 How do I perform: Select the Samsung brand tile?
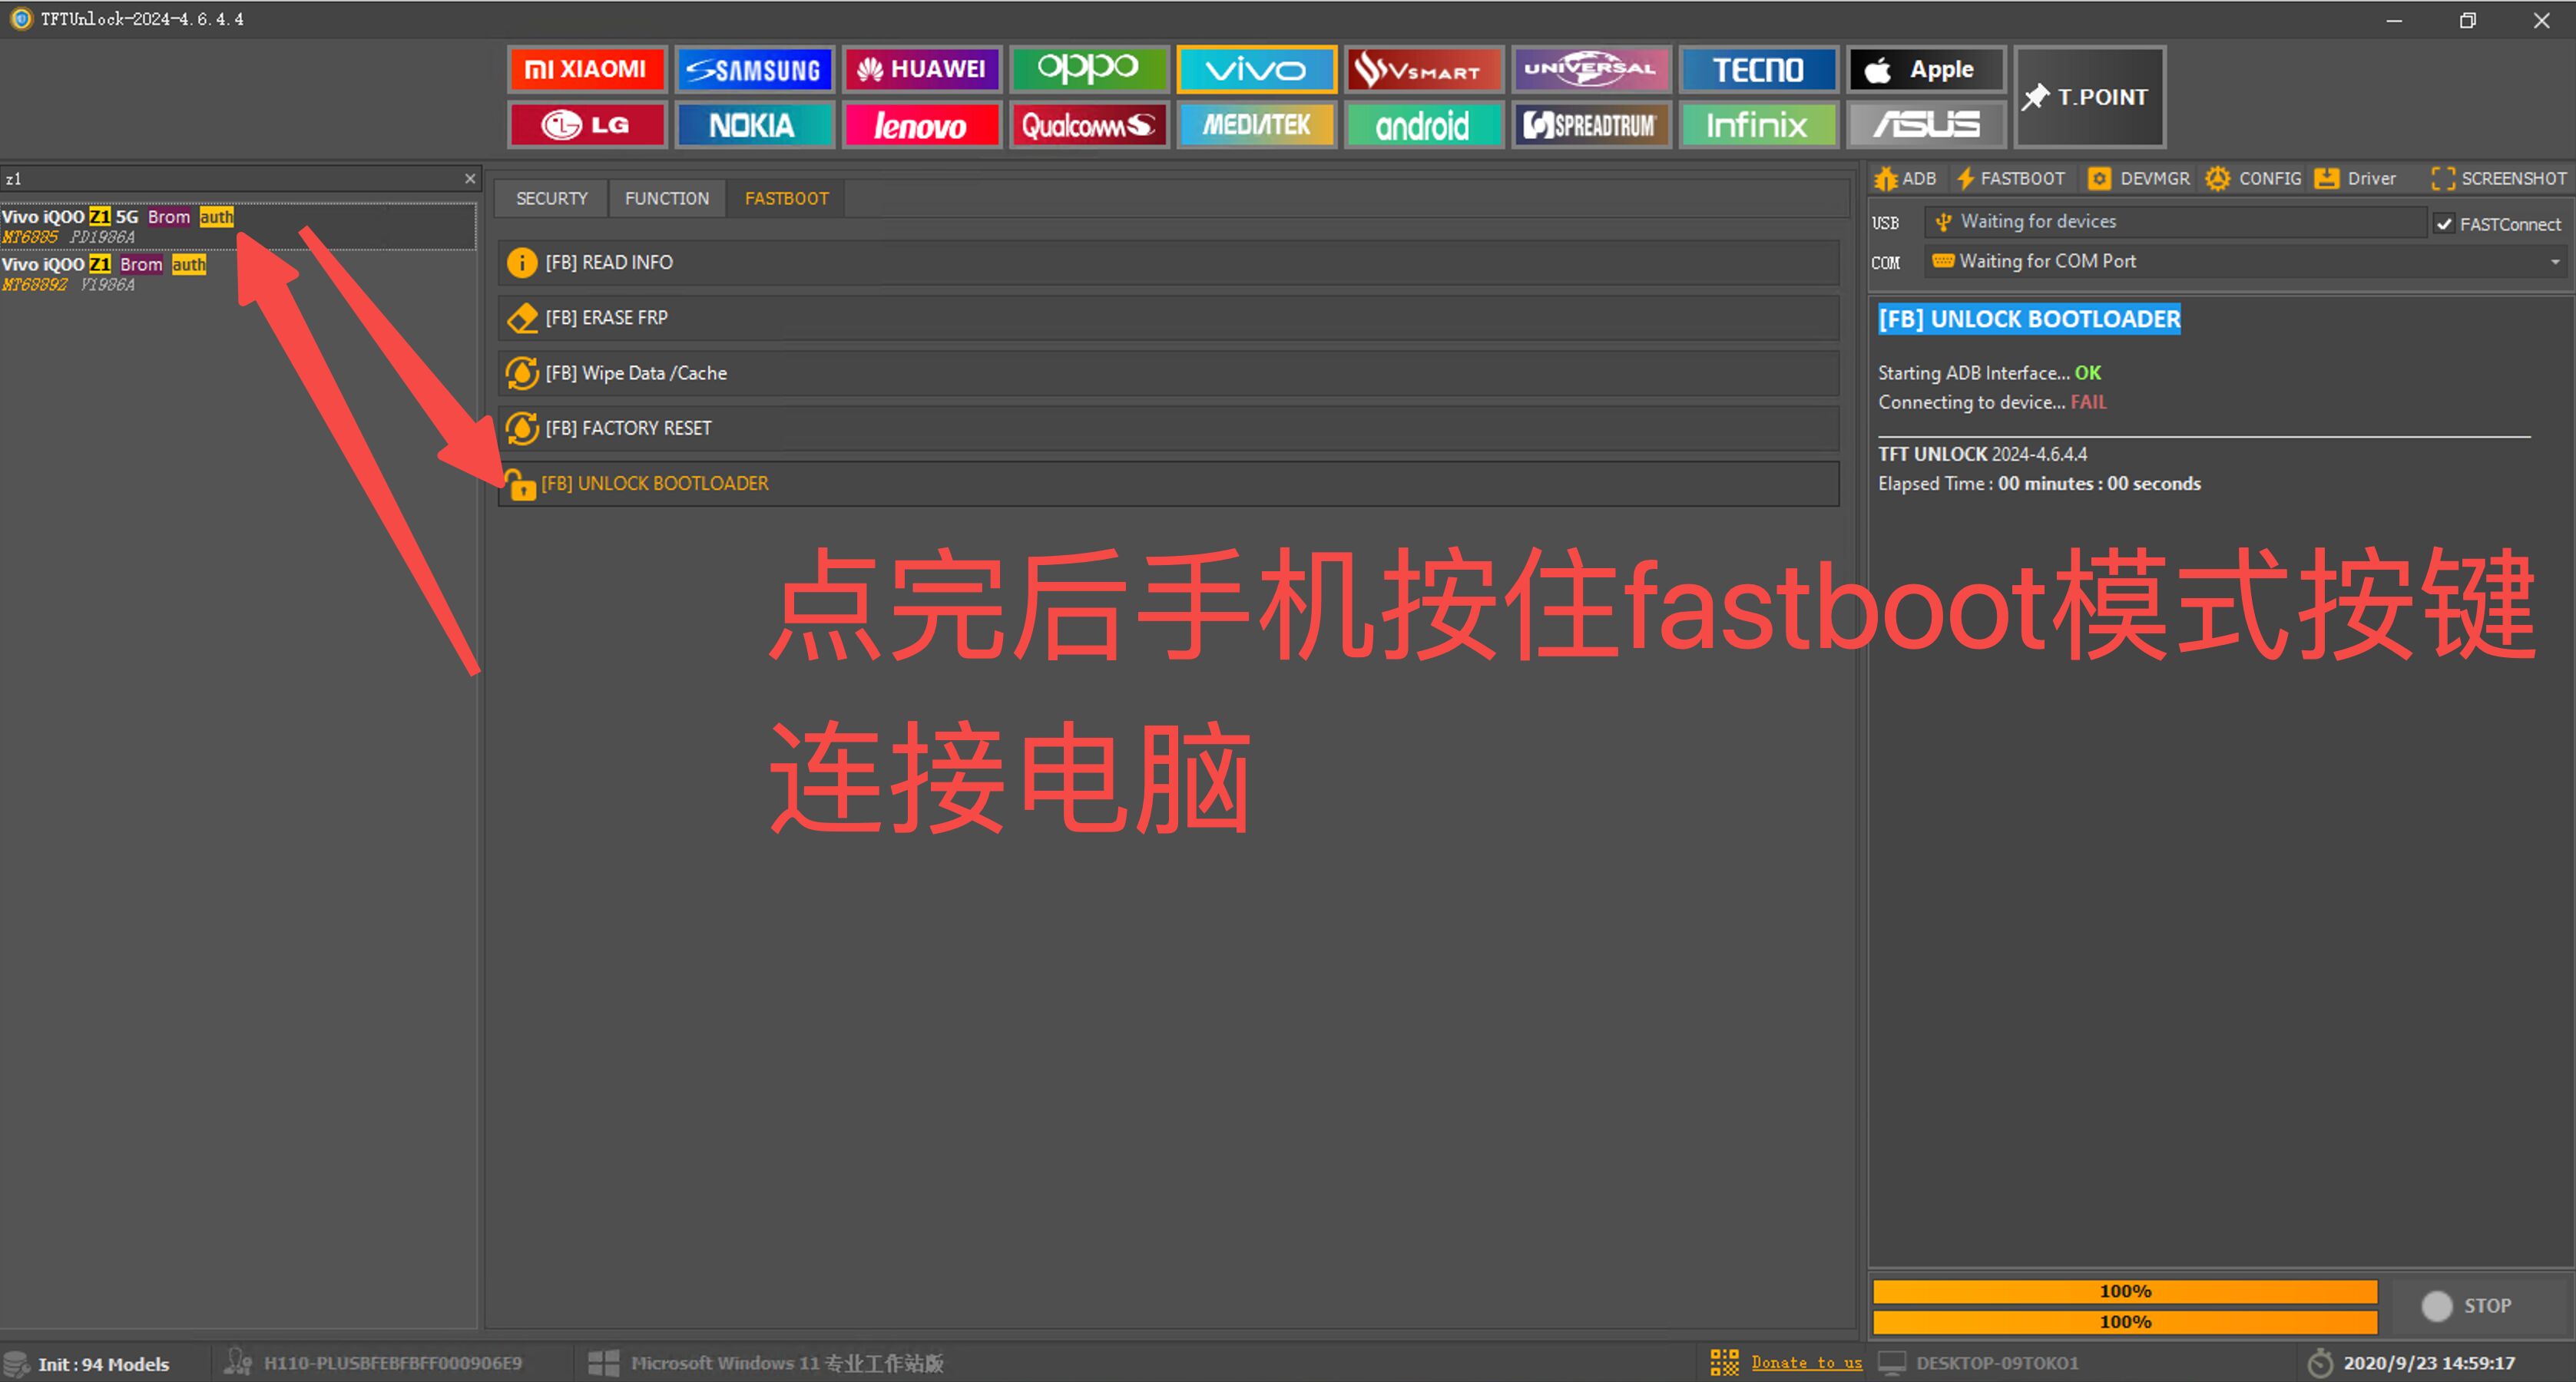(754, 69)
